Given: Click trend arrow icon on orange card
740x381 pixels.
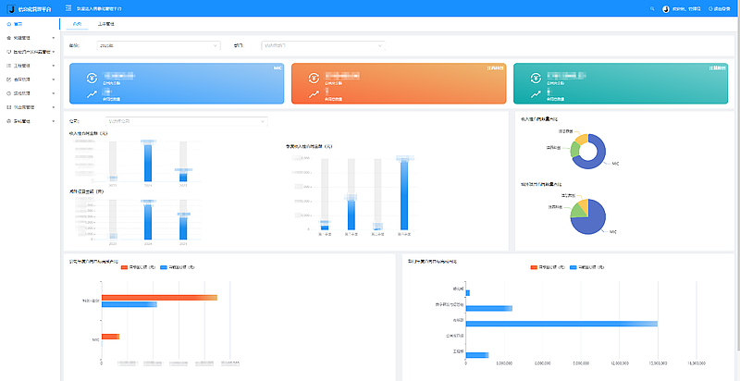Looking at the screenshot, I should 314,93.
